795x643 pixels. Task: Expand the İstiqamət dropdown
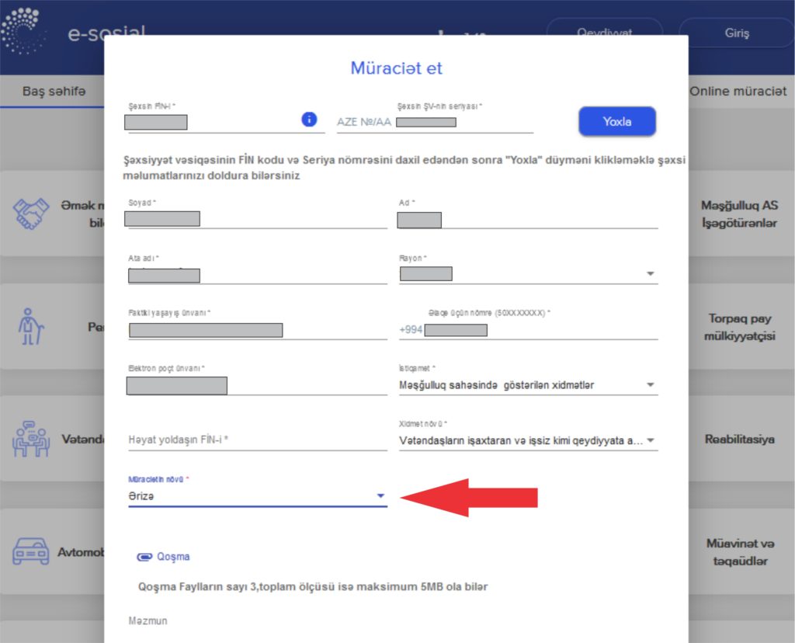(x=650, y=385)
